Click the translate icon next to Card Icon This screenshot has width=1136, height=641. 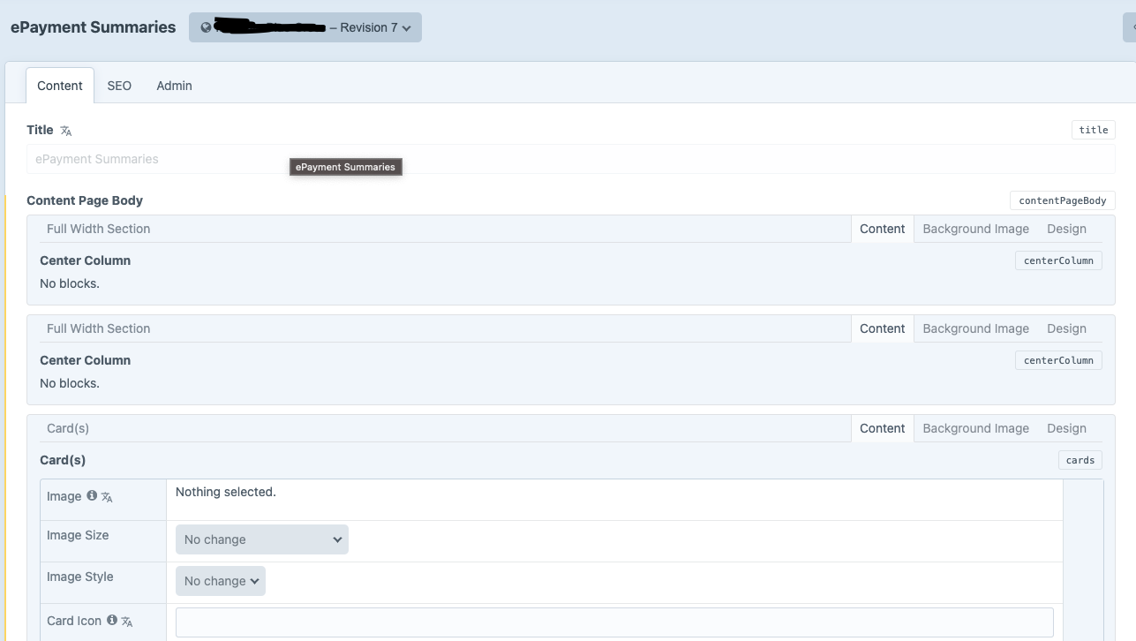127,622
